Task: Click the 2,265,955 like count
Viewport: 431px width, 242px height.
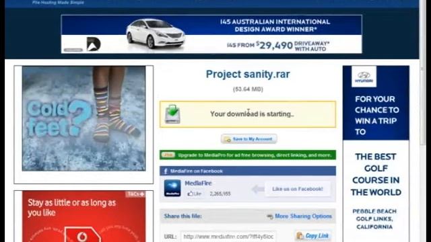Action: pyautogui.click(x=220, y=194)
